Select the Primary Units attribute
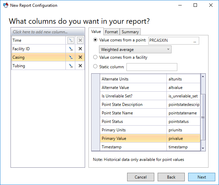The image size is (219, 185). click(133, 130)
